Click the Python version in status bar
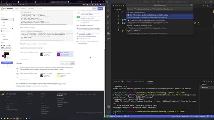 pyautogui.click(x=116, y=116)
